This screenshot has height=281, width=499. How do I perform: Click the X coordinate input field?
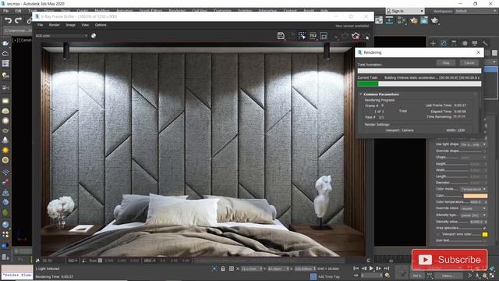tap(251, 269)
